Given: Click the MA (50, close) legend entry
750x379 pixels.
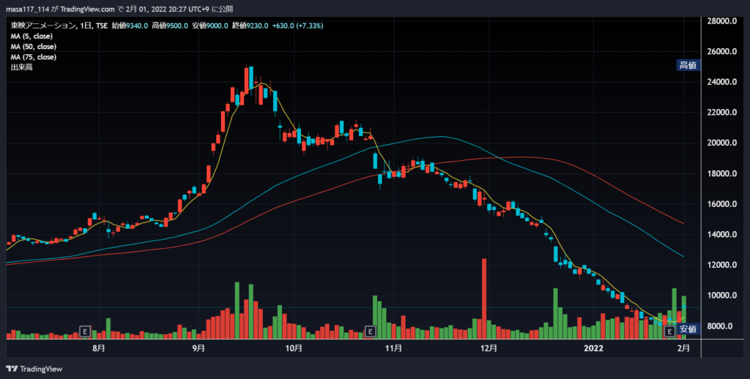Looking at the screenshot, I should click(x=34, y=47).
